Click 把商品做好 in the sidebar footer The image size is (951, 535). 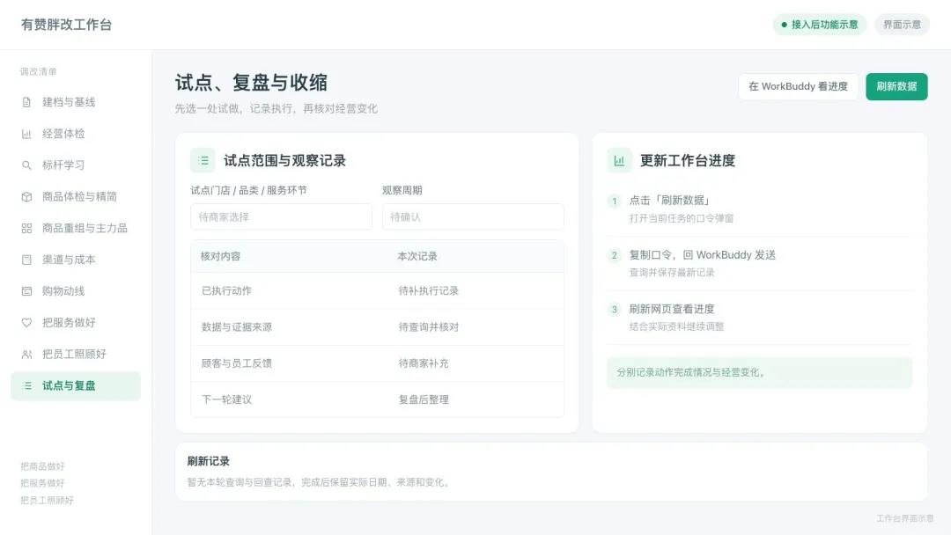coord(42,466)
